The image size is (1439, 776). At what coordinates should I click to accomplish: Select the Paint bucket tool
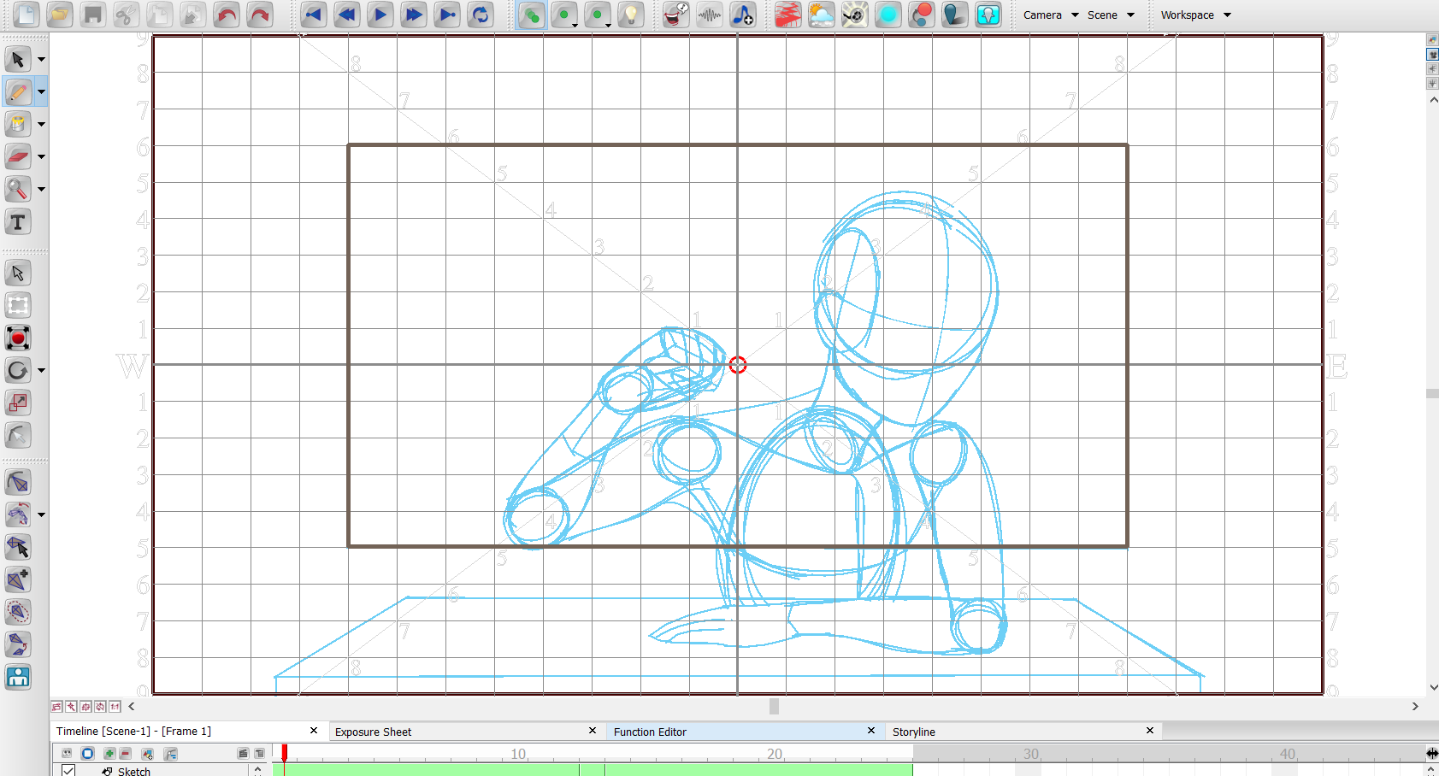point(17,124)
